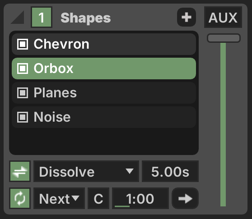Toggle the channel 1 enable button

click(42, 17)
